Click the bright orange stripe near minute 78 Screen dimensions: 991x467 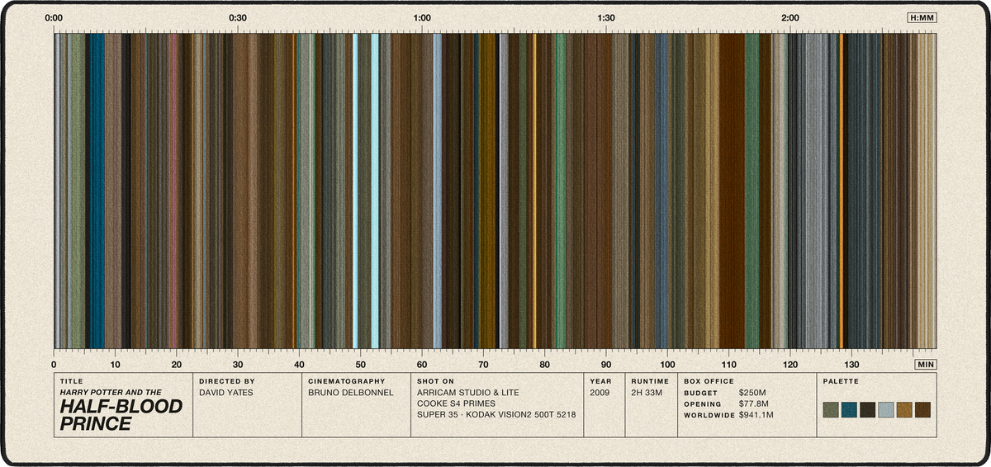pos(534,191)
